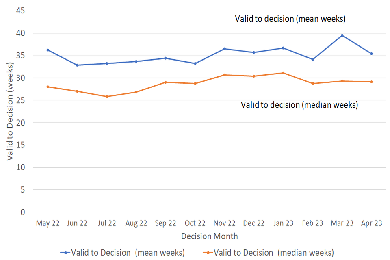Click the Jan 23 median data point
Image resolution: width=390 pixels, height=260 pixels.
pyautogui.click(x=283, y=73)
